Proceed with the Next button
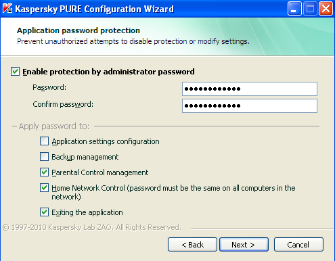 [x=244, y=245]
